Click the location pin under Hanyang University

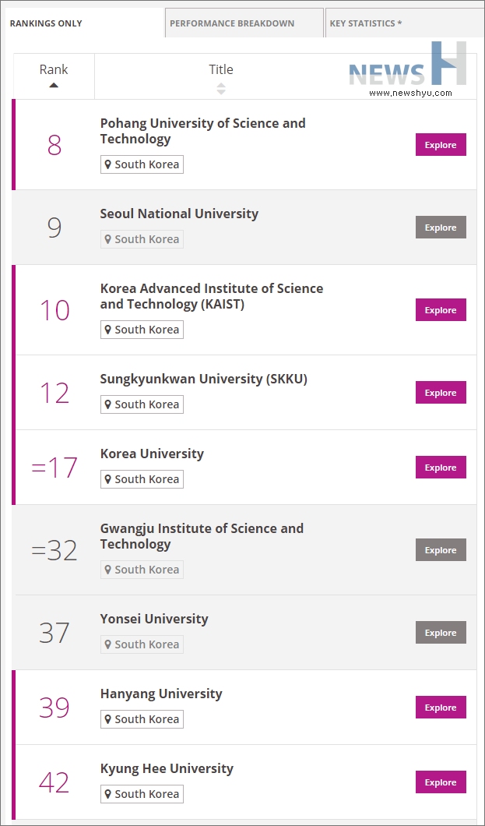pyautogui.click(x=108, y=719)
